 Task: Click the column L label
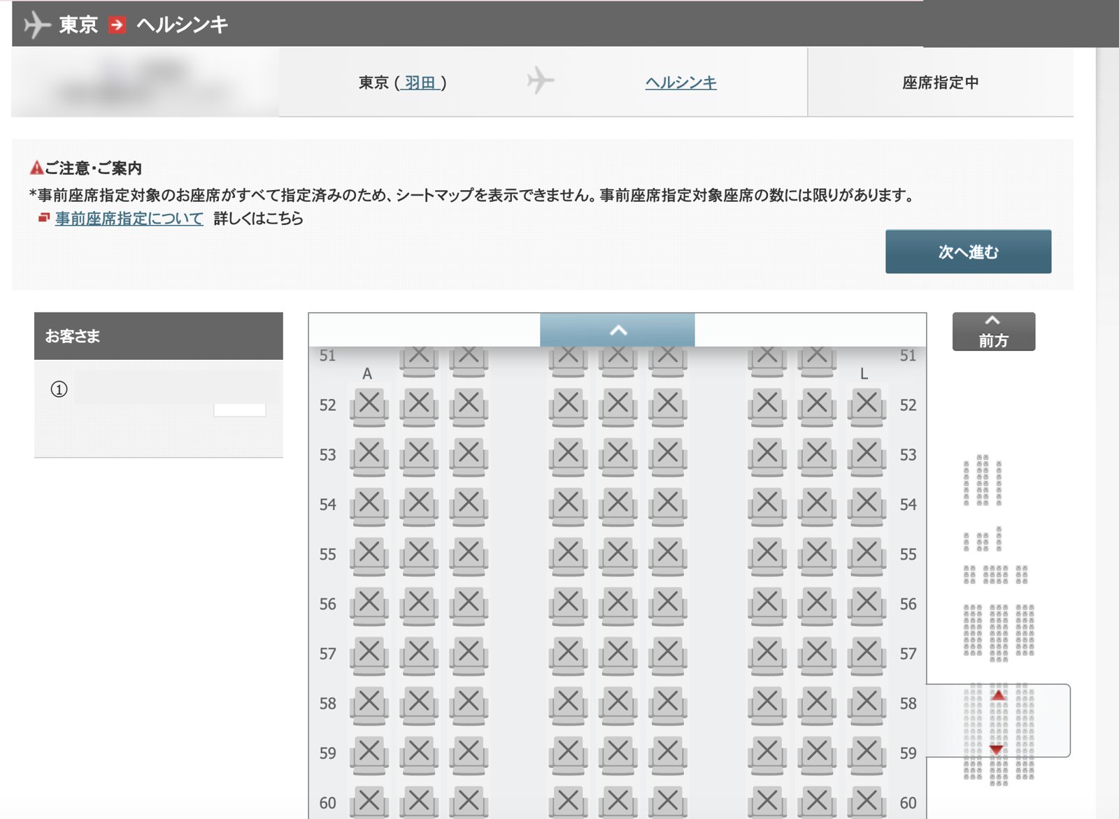pyautogui.click(x=864, y=374)
